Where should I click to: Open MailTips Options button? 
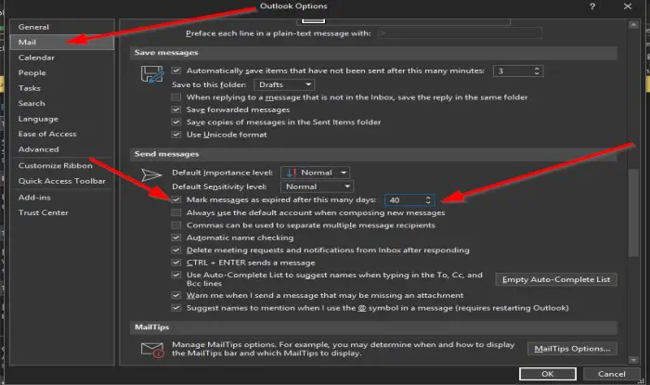572,349
